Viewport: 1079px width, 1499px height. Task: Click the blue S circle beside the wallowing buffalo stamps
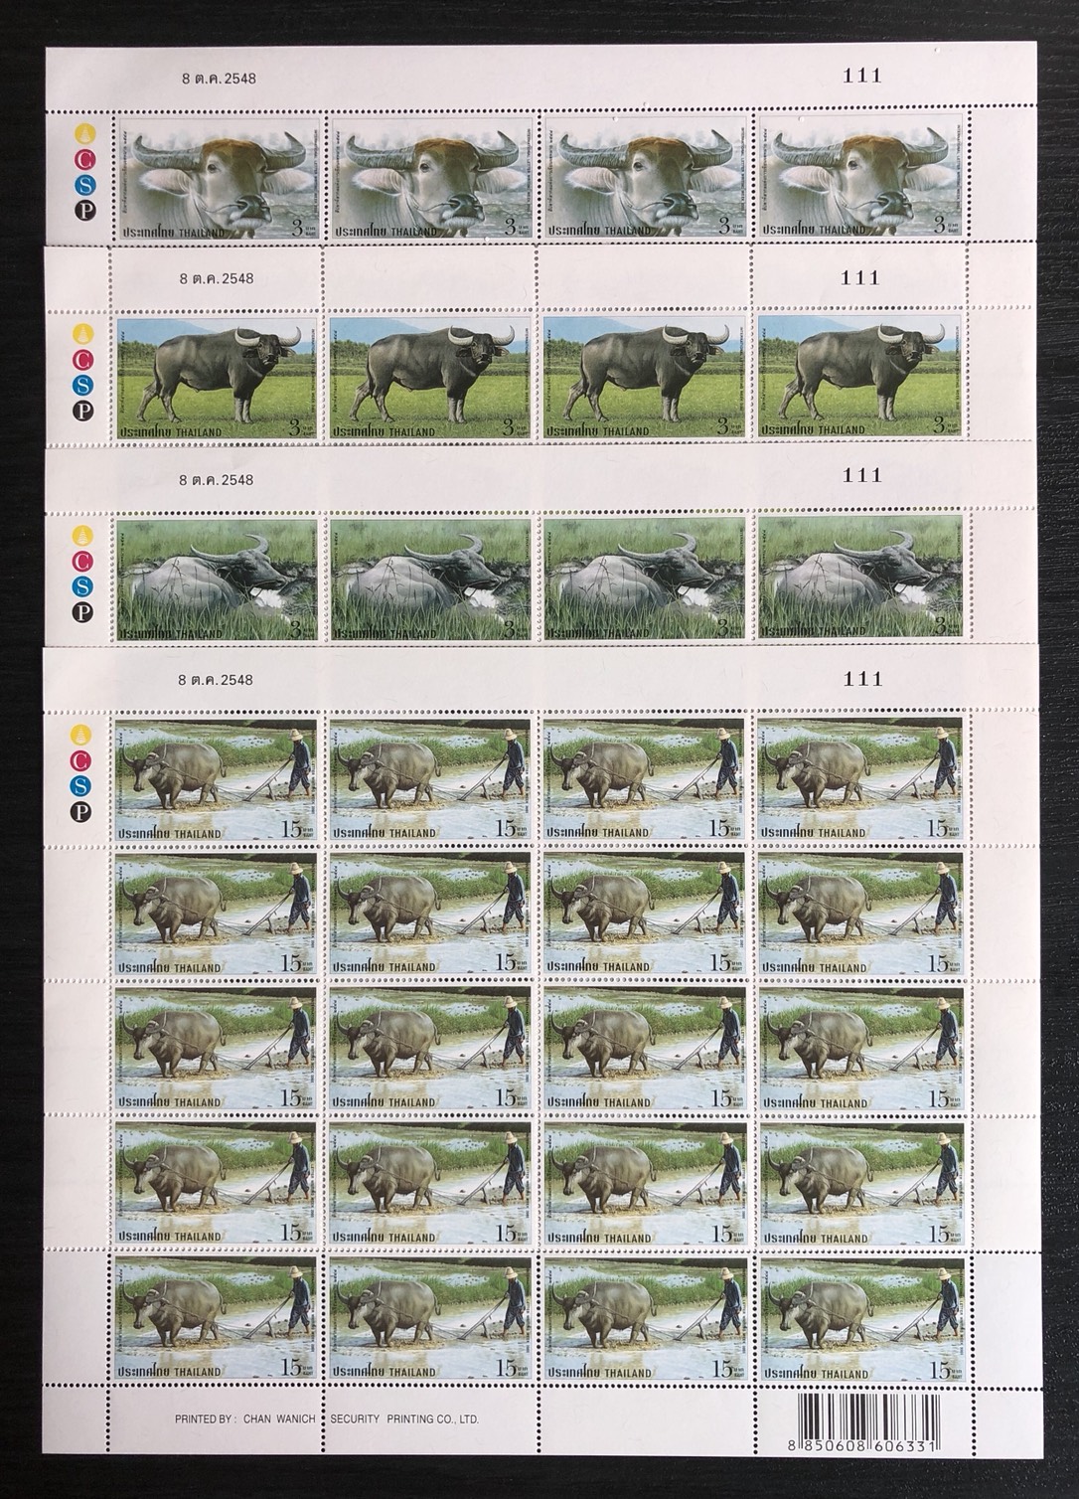78,584
